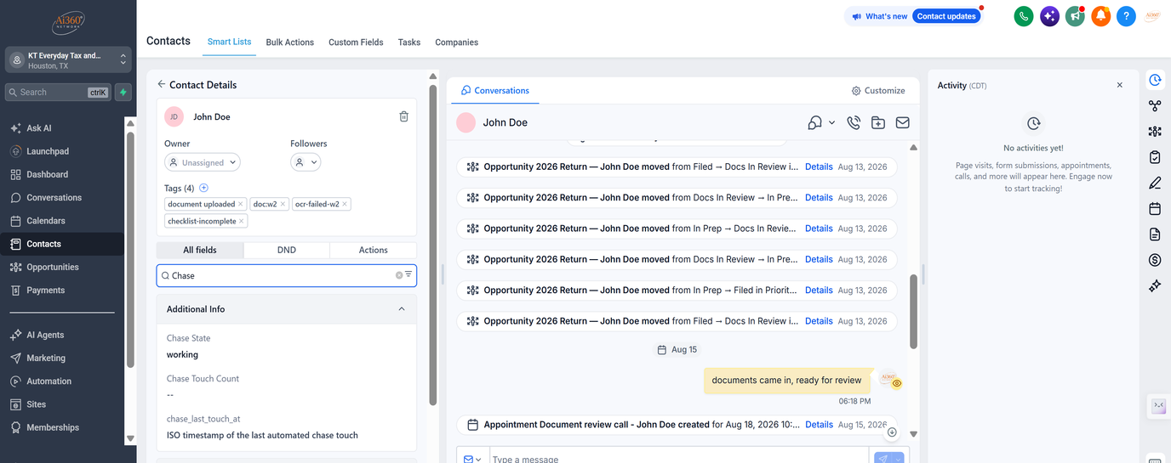This screenshot has width=1171, height=463.
Task: Click the Customize button
Action: click(878, 90)
